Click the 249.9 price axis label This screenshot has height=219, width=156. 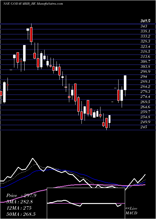[x=145, y=122]
